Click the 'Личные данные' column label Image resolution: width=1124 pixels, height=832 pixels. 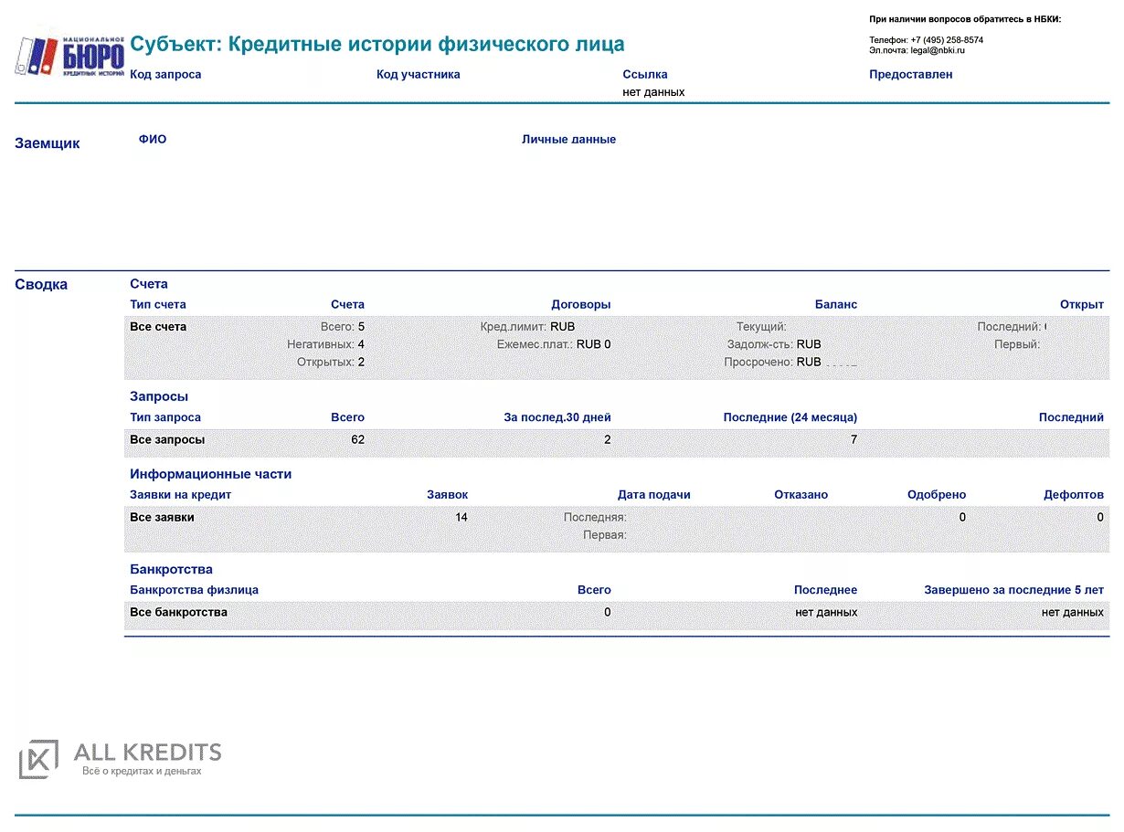(x=569, y=140)
